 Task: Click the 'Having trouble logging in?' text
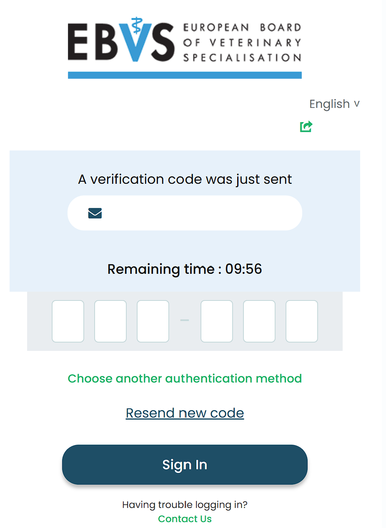(185, 505)
